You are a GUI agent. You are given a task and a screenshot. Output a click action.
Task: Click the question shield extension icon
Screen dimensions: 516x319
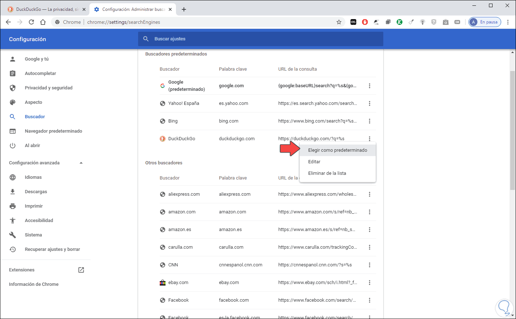tap(434, 22)
